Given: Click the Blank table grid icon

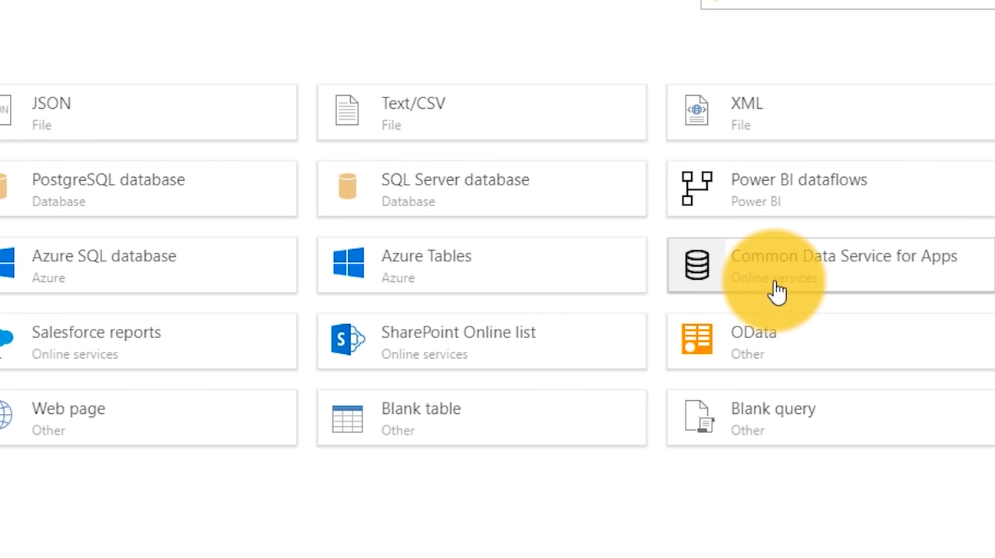Looking at the screenshot, I should [347, 418].
